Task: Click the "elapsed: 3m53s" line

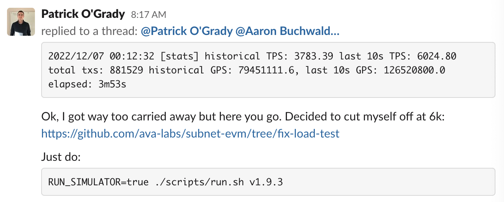Action: click(x=87, y=84)
